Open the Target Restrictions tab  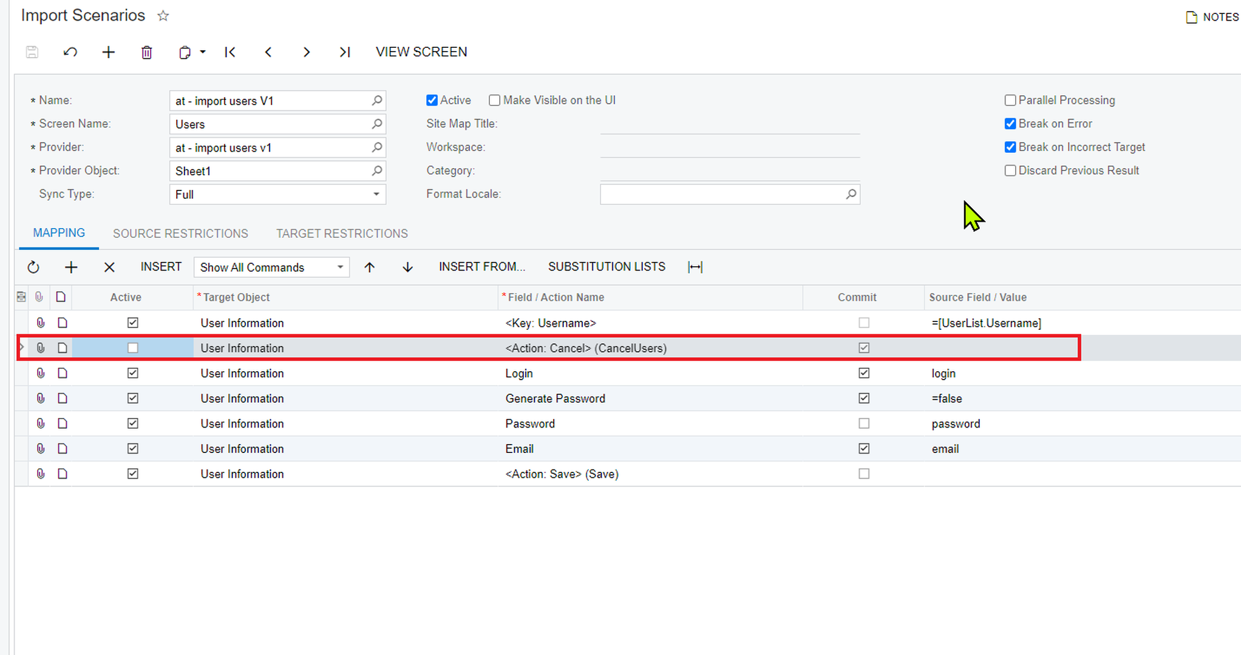[342, 233]
